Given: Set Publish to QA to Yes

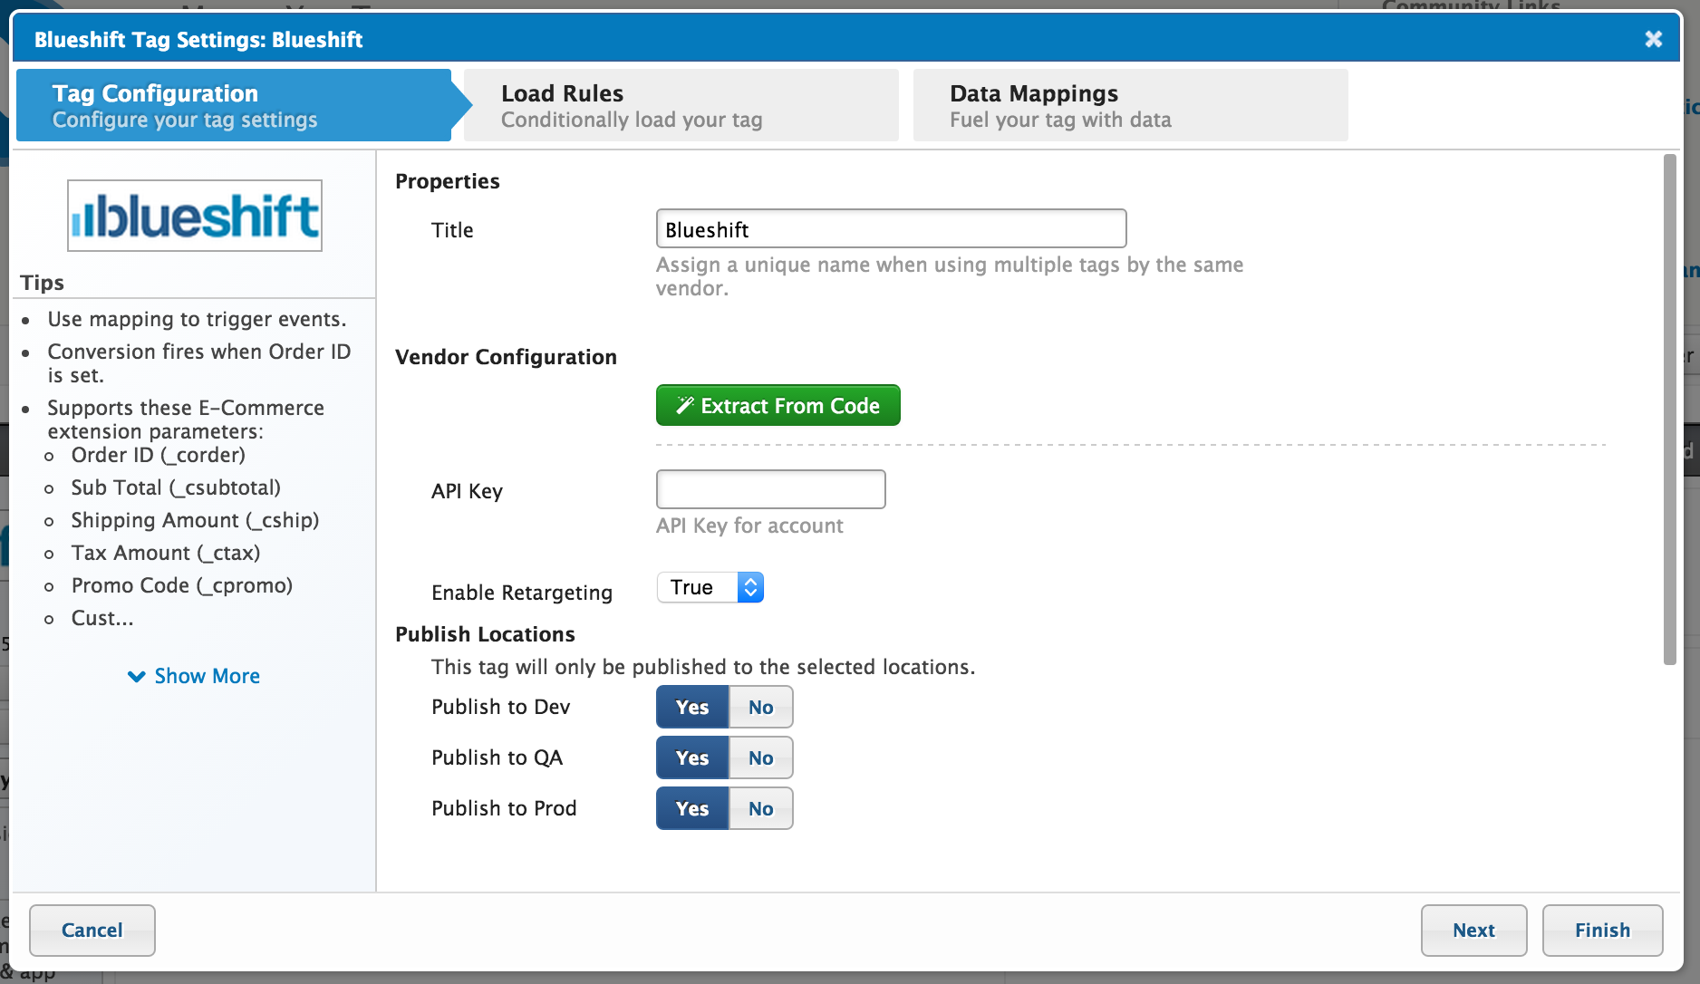Looking at the screenshot, I should tap(692, 757).
